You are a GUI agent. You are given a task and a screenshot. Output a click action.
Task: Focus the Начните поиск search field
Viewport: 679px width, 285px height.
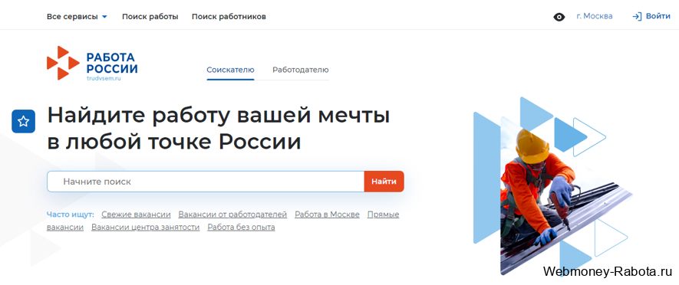[206, 182]
